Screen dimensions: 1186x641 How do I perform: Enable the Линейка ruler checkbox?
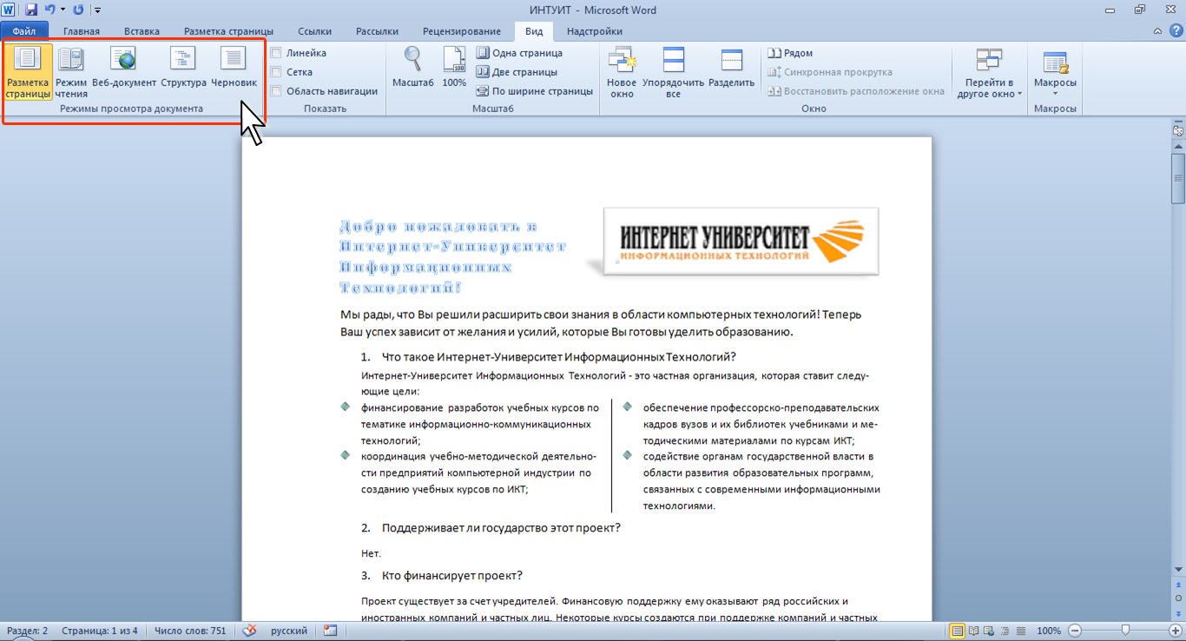click(276, 53)
